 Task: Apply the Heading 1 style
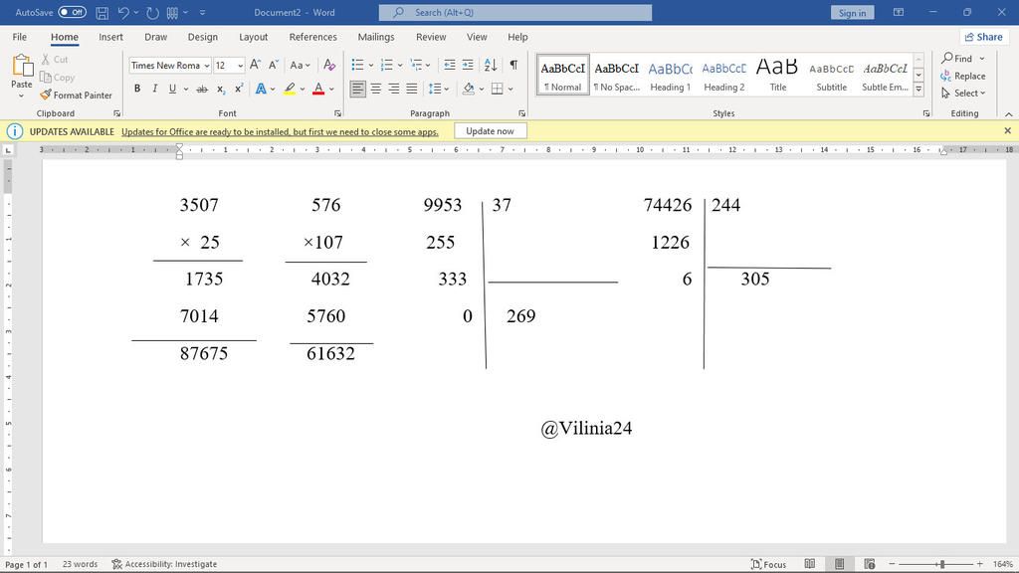[670, 75]
